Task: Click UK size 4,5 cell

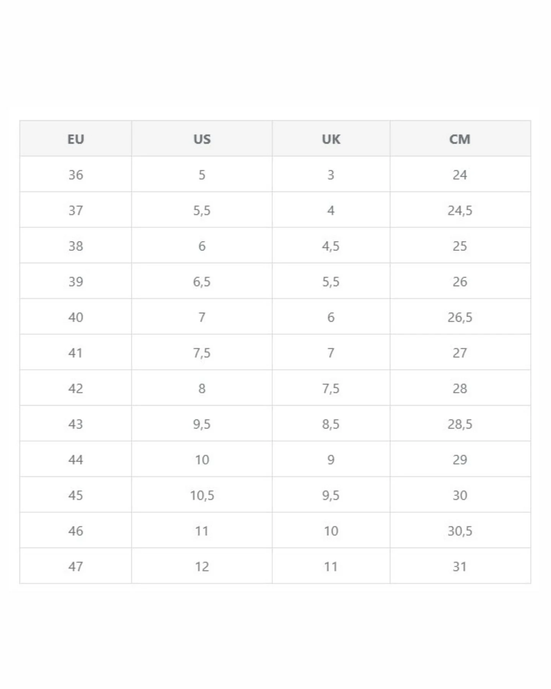Action: 331,245
